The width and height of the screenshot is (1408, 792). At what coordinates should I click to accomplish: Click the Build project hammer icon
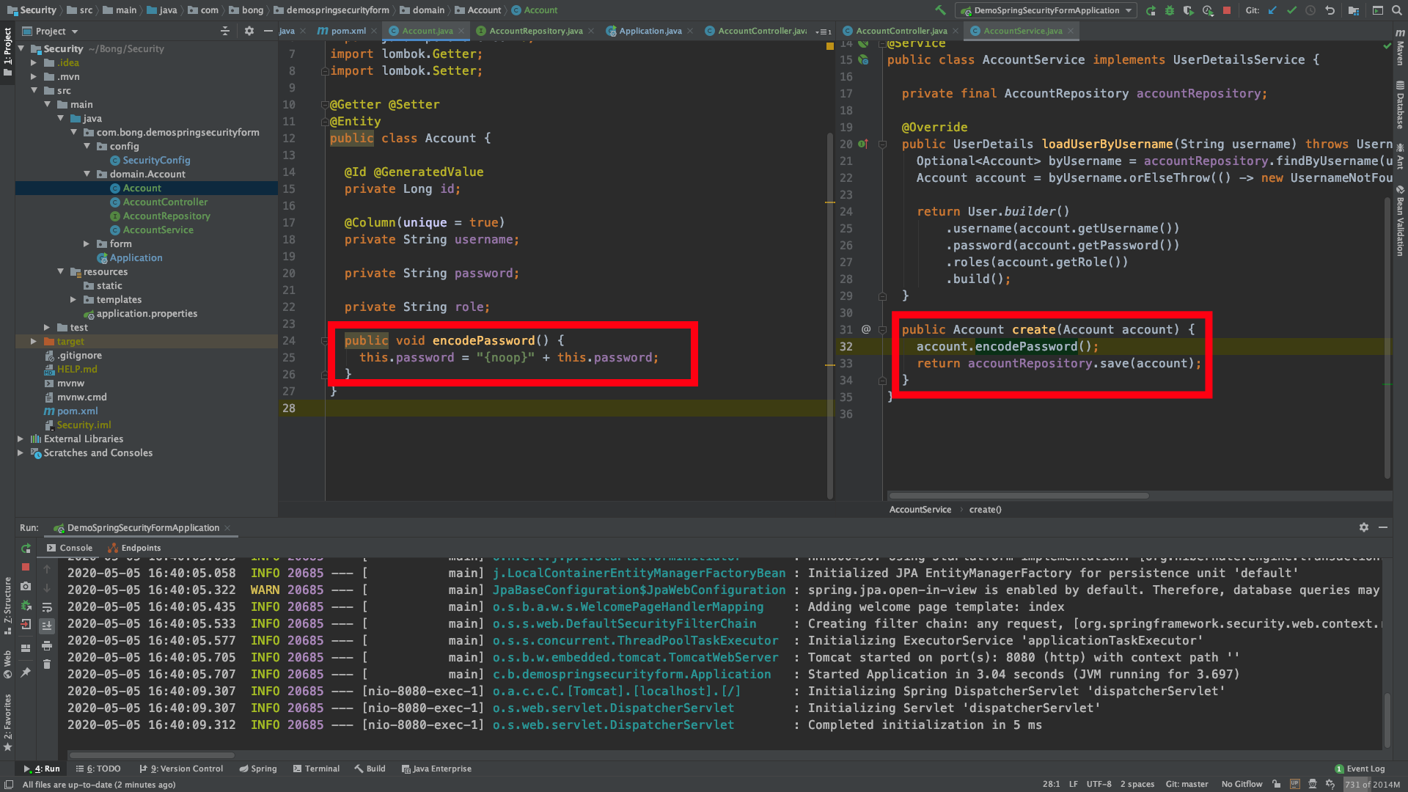click(940, 10)
